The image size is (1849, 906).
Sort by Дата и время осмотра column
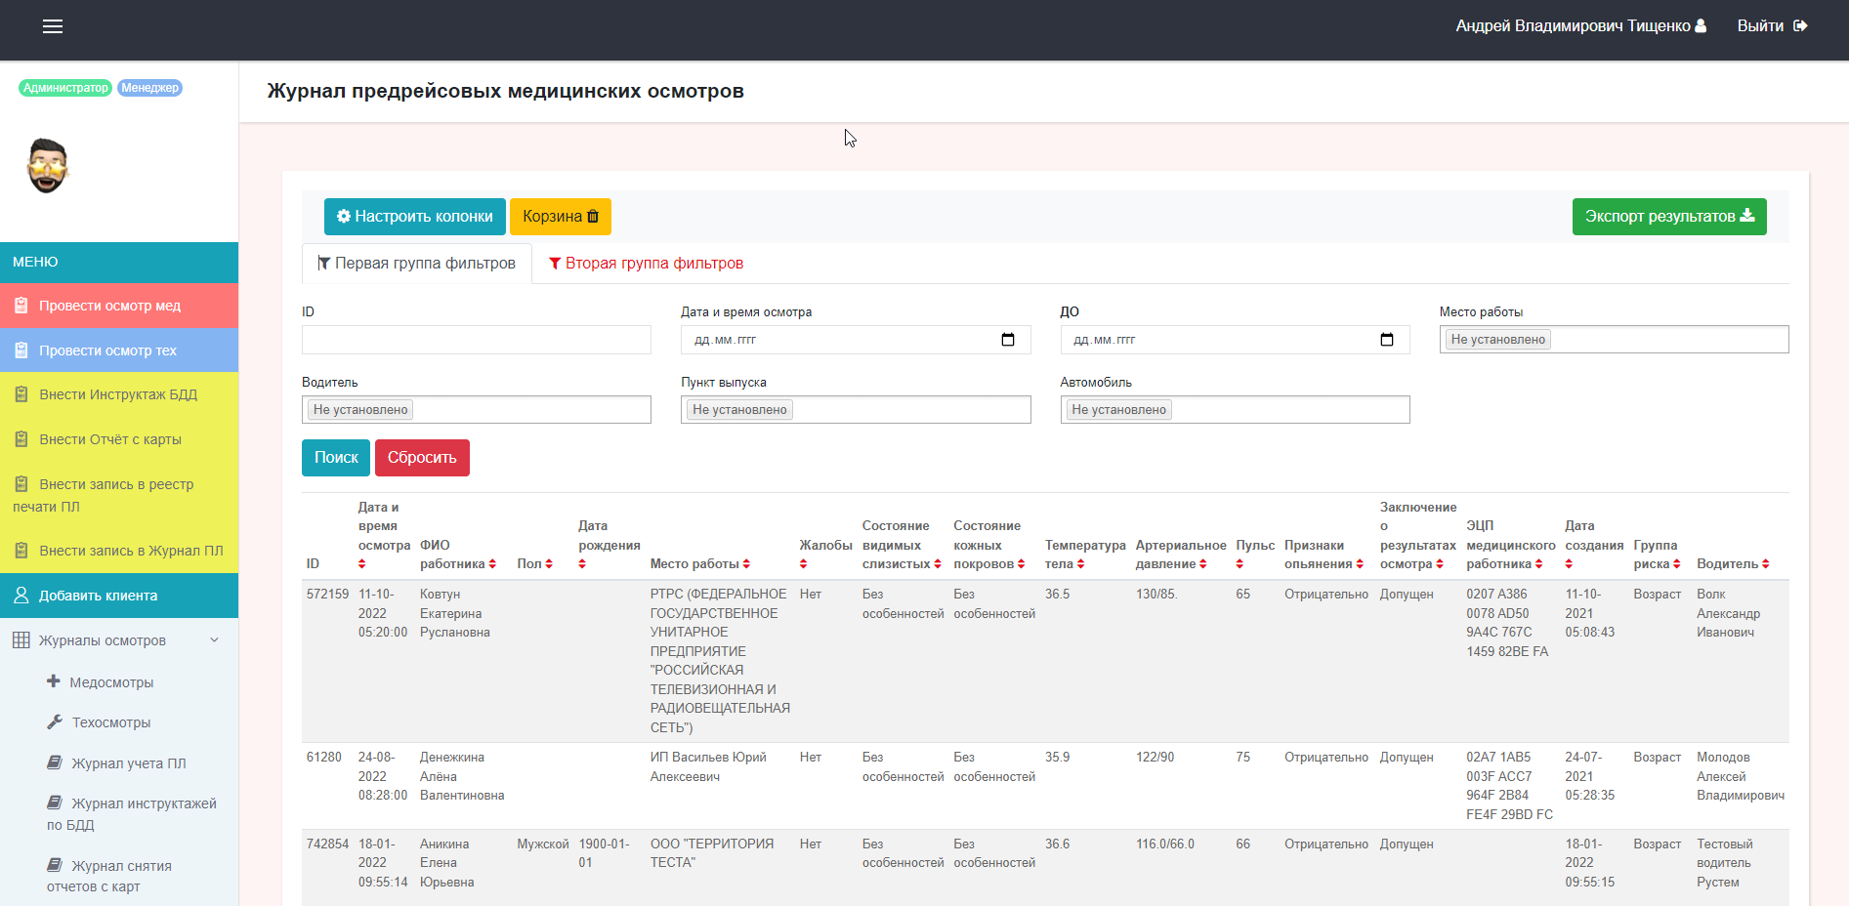coord(362,564)
